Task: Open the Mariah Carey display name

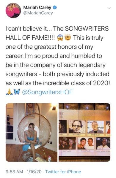Action: tap(37, 7)
